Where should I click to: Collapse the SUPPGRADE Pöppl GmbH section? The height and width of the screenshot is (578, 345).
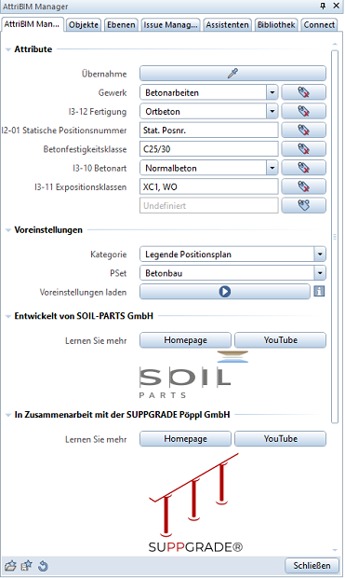pyautogui.click(x=7, y=415)
